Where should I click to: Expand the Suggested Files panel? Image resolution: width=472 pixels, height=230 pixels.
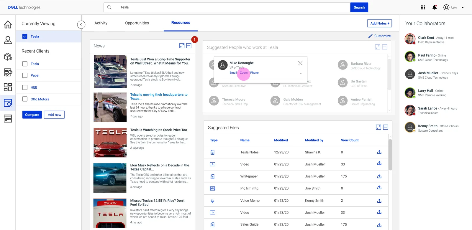pos(378,127)
